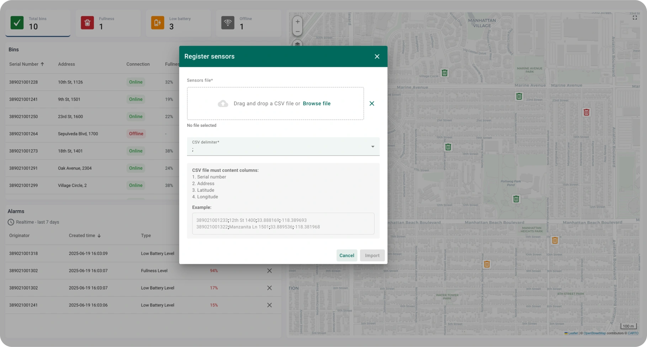
Task: Click the Offline wifi icon
Action: tap(228, 23)
